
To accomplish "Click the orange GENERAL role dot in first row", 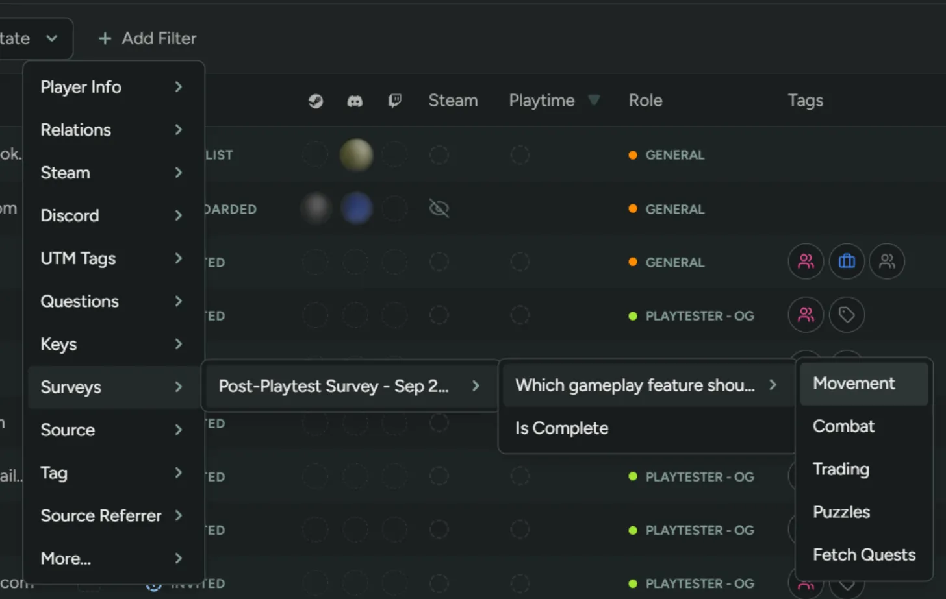I will pos(633,155).
